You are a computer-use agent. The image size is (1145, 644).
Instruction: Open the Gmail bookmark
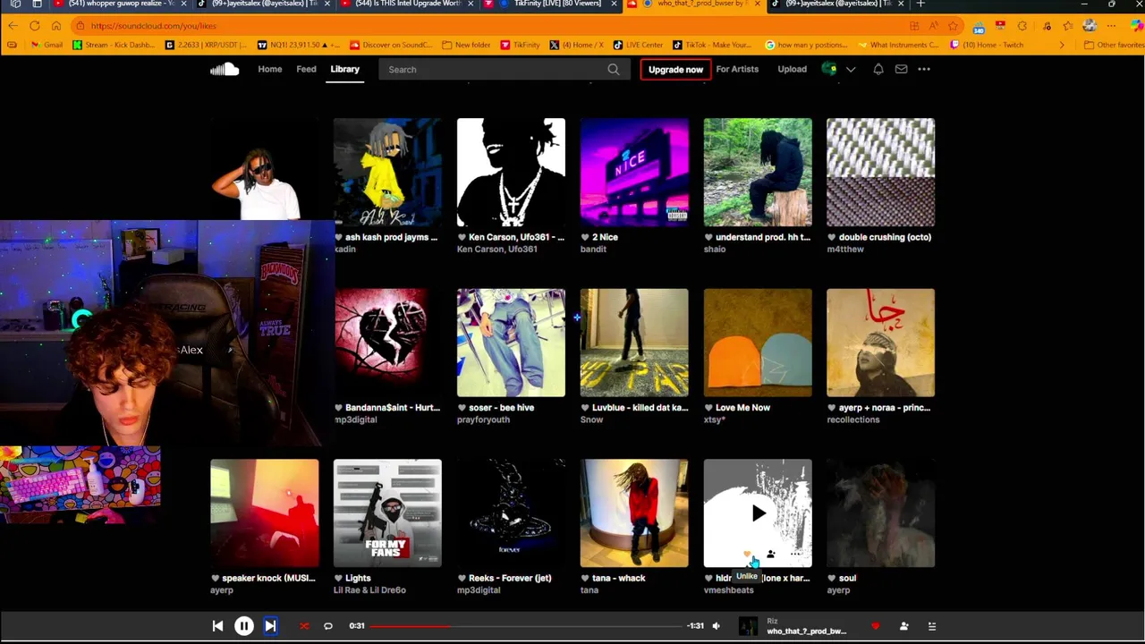pos(46,45)
